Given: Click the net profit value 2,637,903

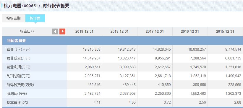Looking at the screenshot, I should (127, 94).
